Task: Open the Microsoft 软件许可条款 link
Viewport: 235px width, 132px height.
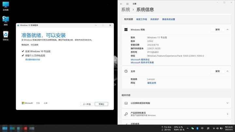Action: click(x=142, y=63)
